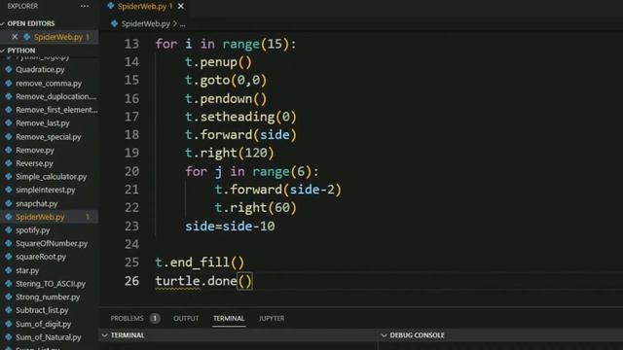The height and width of the screenshot is (350, 623).
Task: Open Stering_TO_ASCII.py file
Action: 51,284
